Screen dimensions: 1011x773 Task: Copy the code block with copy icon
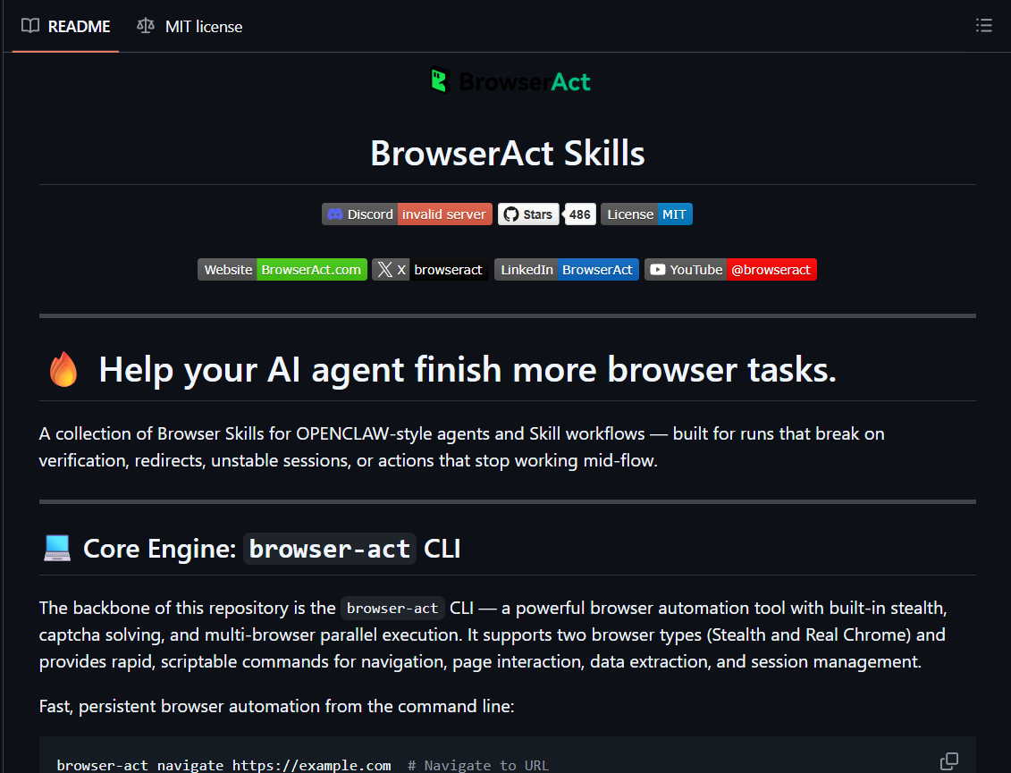949,760
